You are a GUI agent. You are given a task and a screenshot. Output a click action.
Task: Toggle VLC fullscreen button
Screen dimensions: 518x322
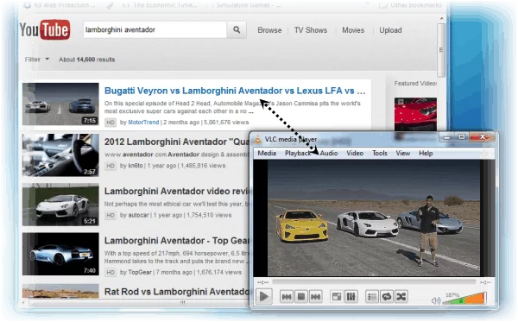[x=337, y=297]
